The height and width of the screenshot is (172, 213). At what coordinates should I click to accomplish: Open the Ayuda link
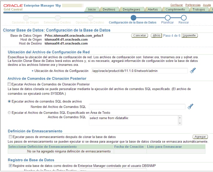click(207, 5)
